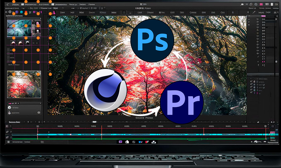This screenshot has height=168, width=281.
Task: Click the two vertical bars icon at top right
Action: [272, 4]
